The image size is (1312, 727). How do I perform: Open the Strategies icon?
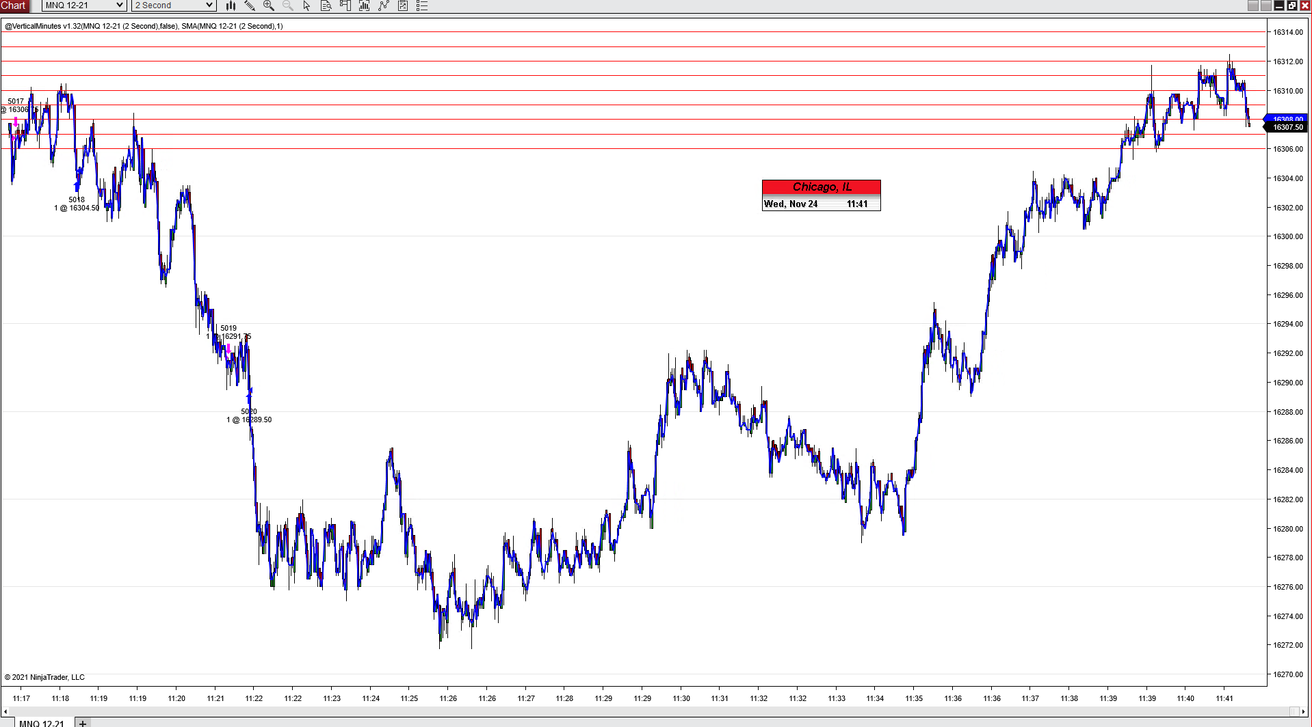(403, 5)
